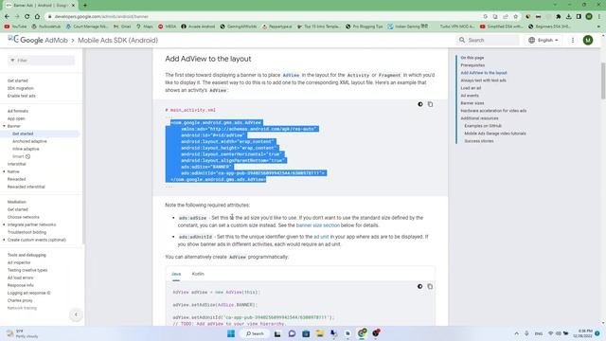Screen dimensions: 606x341
Task: Click the page vertical scrollbar
Action: 603,81
